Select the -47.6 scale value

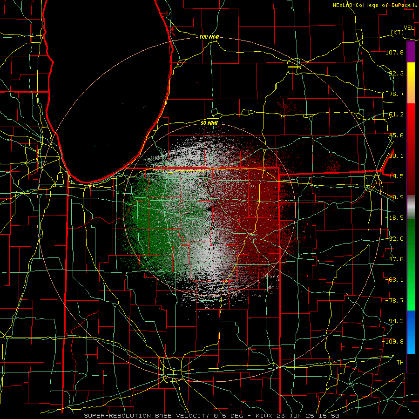pyautogui.click(x=394, y=259)
